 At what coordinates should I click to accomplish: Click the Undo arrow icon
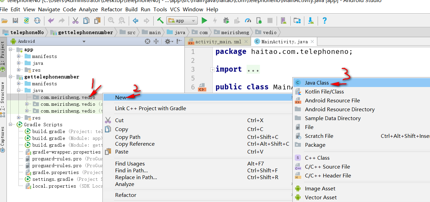51,21
